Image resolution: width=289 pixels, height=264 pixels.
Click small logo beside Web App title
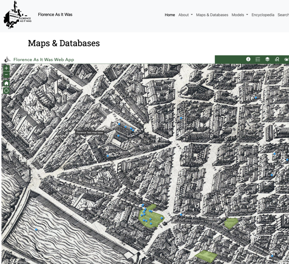(x=7, y=60)
